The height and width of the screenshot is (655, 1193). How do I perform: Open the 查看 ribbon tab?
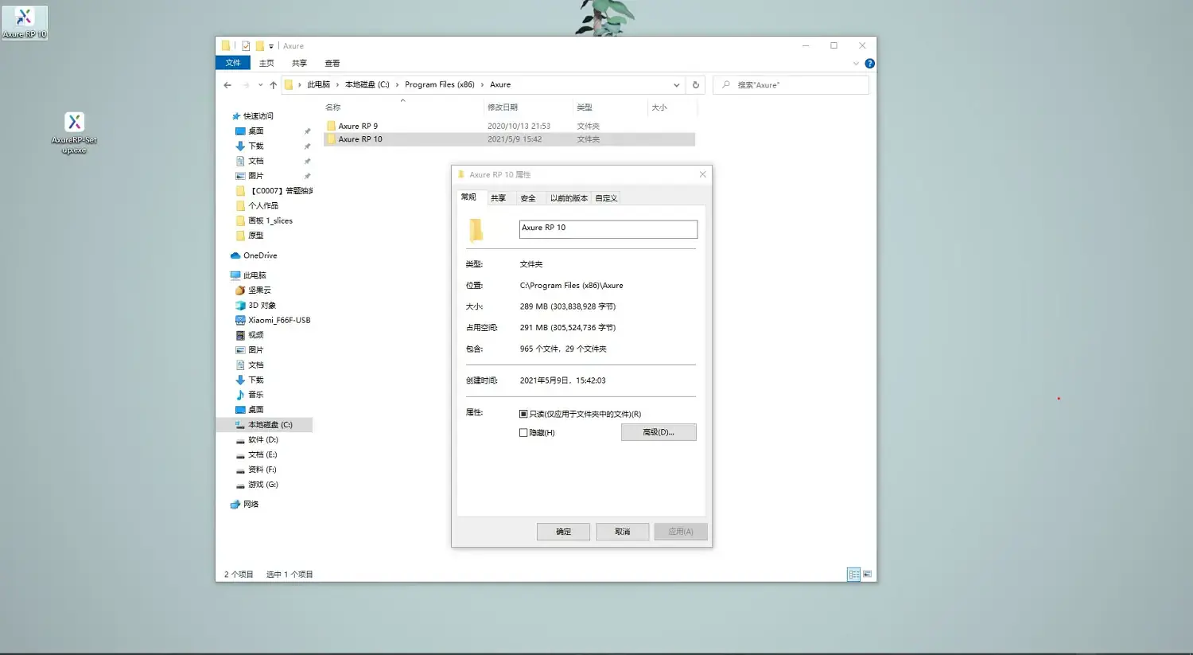tap(332, 63)
